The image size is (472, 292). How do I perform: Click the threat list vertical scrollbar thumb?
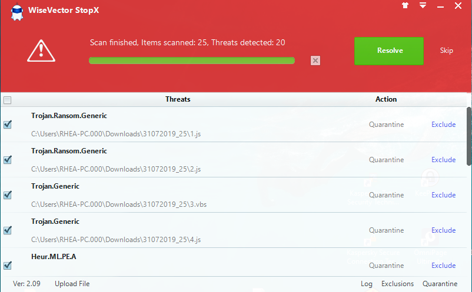469,136
